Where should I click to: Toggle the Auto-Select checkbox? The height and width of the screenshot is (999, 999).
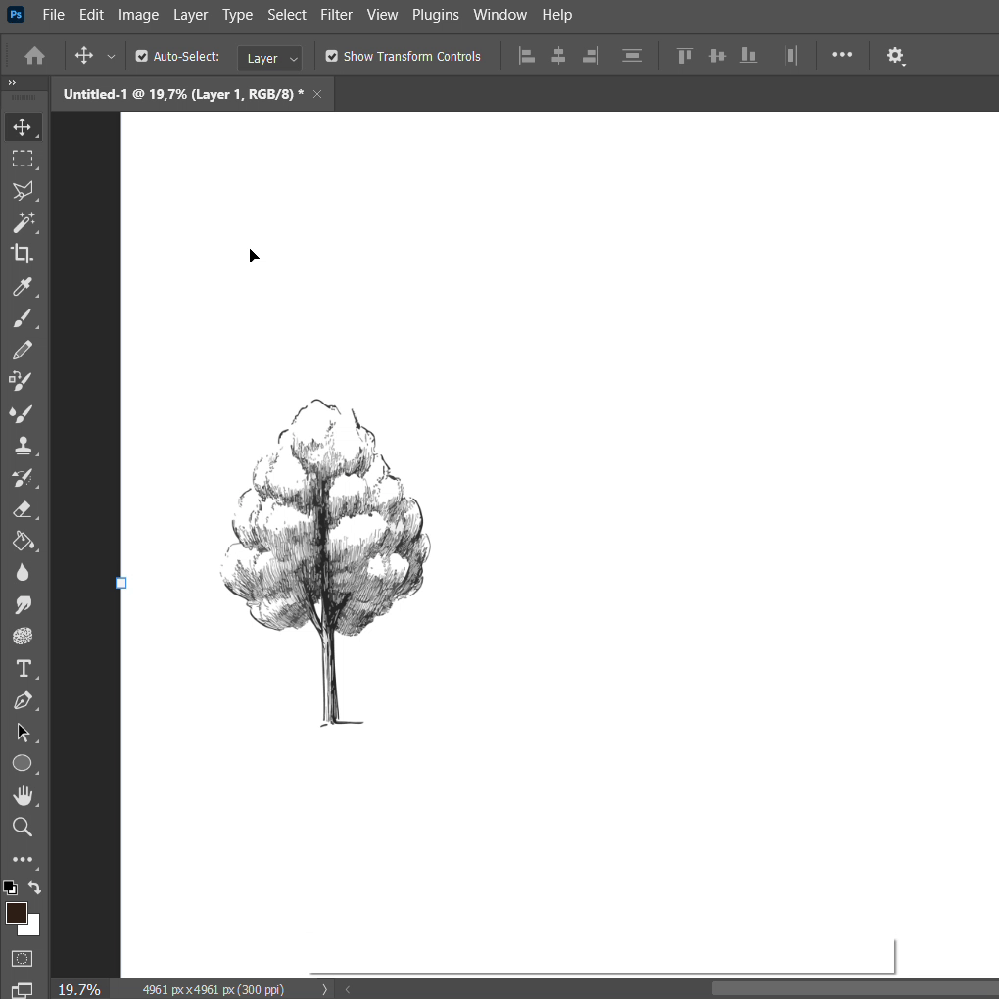(142, 57)
